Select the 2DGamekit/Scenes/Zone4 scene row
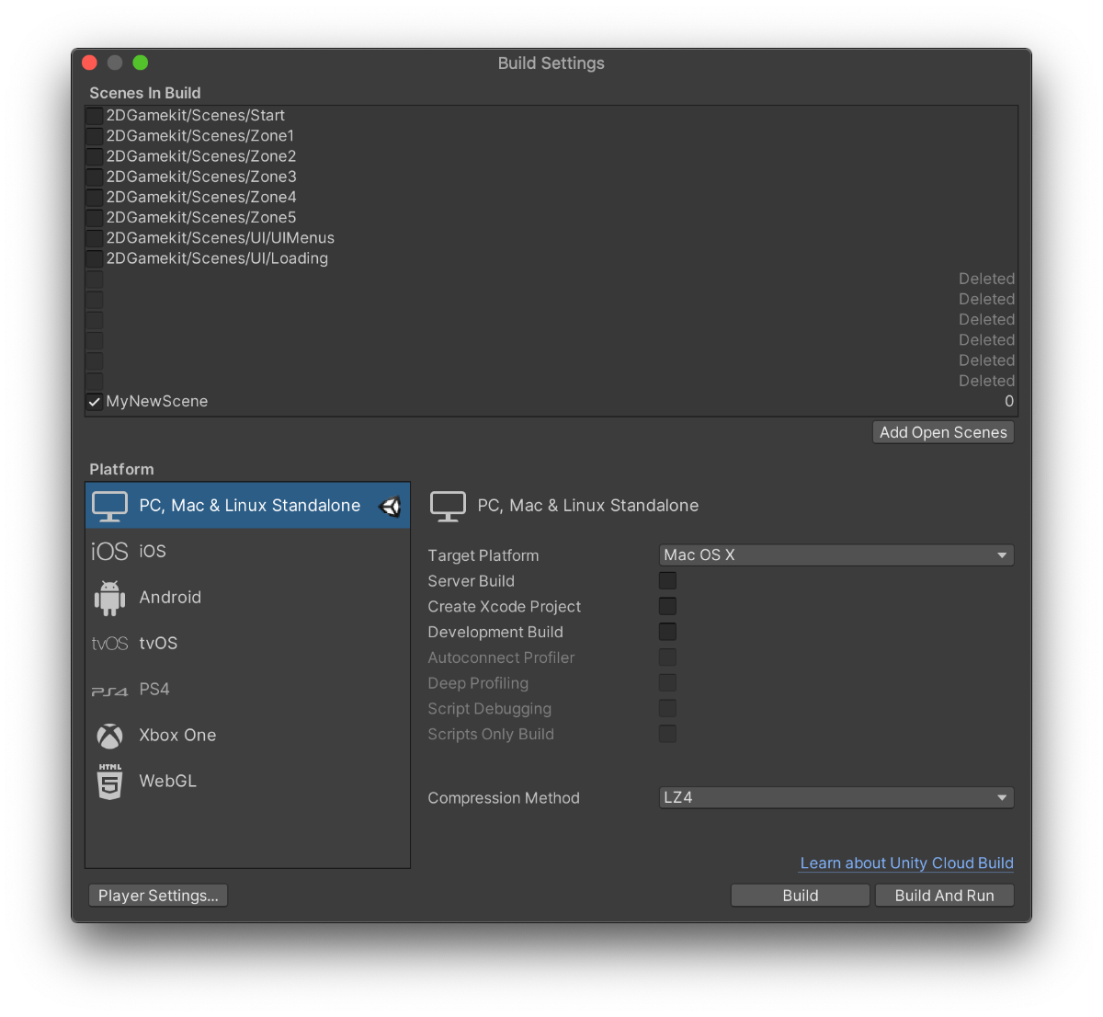1103x1017 pixels. click(551, 197)
